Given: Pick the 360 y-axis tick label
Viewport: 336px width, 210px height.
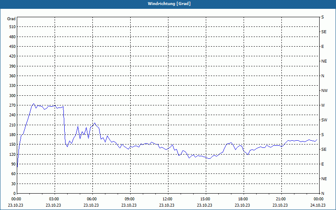Looking at the screenshot, I should [x=13, y=76].
